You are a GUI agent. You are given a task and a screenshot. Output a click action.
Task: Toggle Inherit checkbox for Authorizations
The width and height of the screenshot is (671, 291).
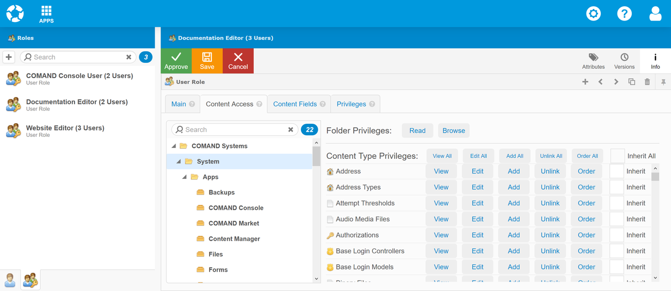pos(616,235)
